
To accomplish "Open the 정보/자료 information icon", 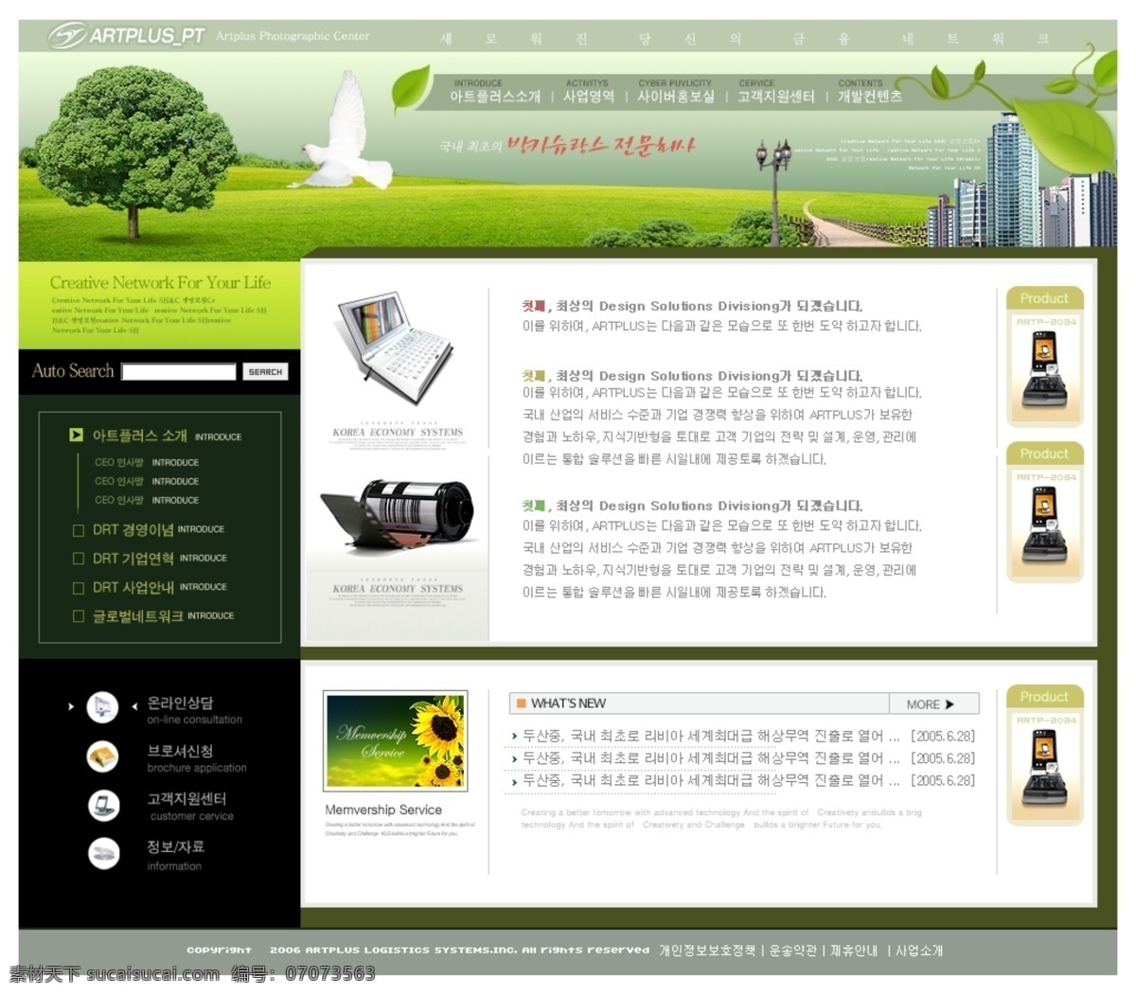I will (x=103, y=854).
